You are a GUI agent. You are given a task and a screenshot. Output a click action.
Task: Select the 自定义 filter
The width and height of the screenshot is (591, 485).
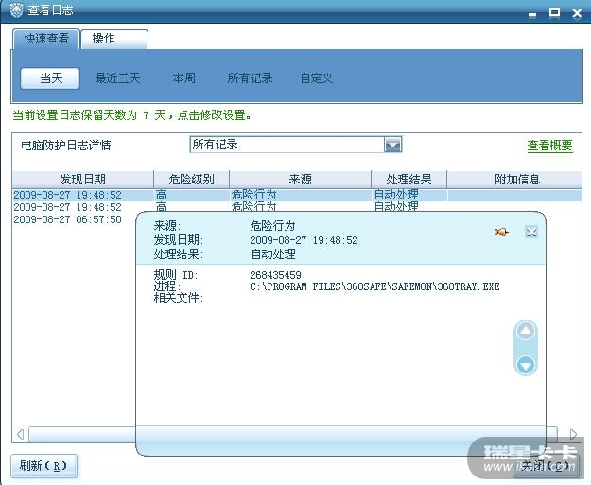[x=316, y=78]
